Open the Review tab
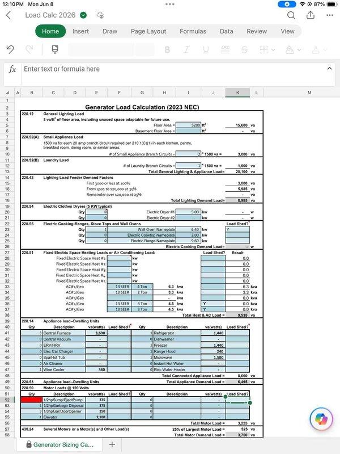 click(257, 31)
